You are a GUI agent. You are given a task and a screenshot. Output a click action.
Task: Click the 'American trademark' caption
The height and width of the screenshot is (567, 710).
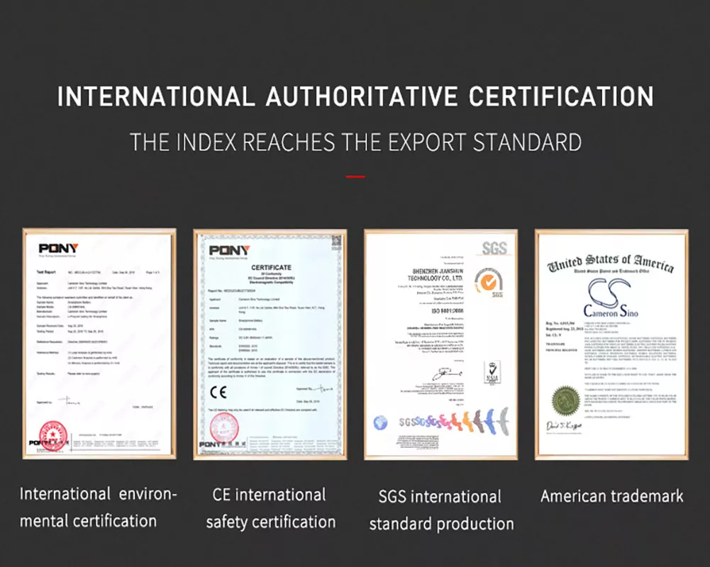(x=611, y=496)
